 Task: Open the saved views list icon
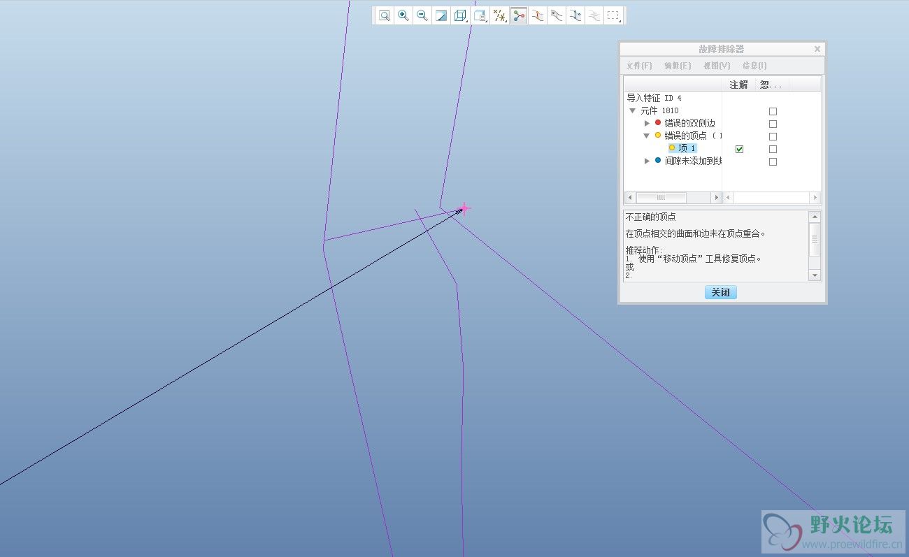480,15
